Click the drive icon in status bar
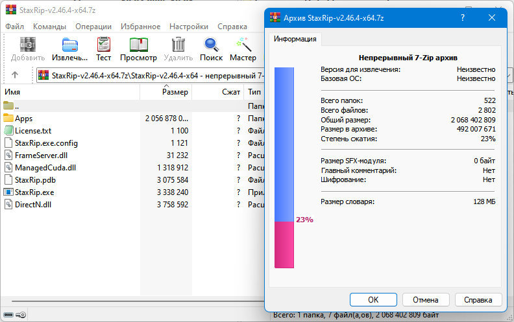514x322 pixels. click(x=8, y=315)
